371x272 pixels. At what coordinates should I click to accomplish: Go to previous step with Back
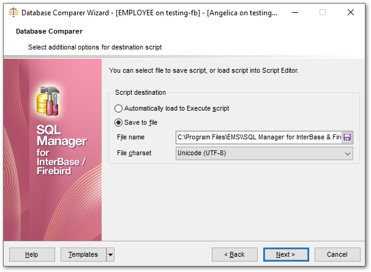pos(234,254)
